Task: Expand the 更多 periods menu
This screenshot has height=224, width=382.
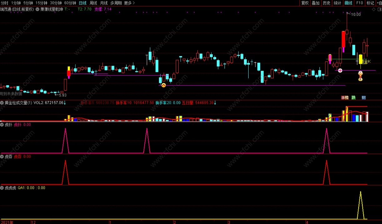Action: coord(129,3)
